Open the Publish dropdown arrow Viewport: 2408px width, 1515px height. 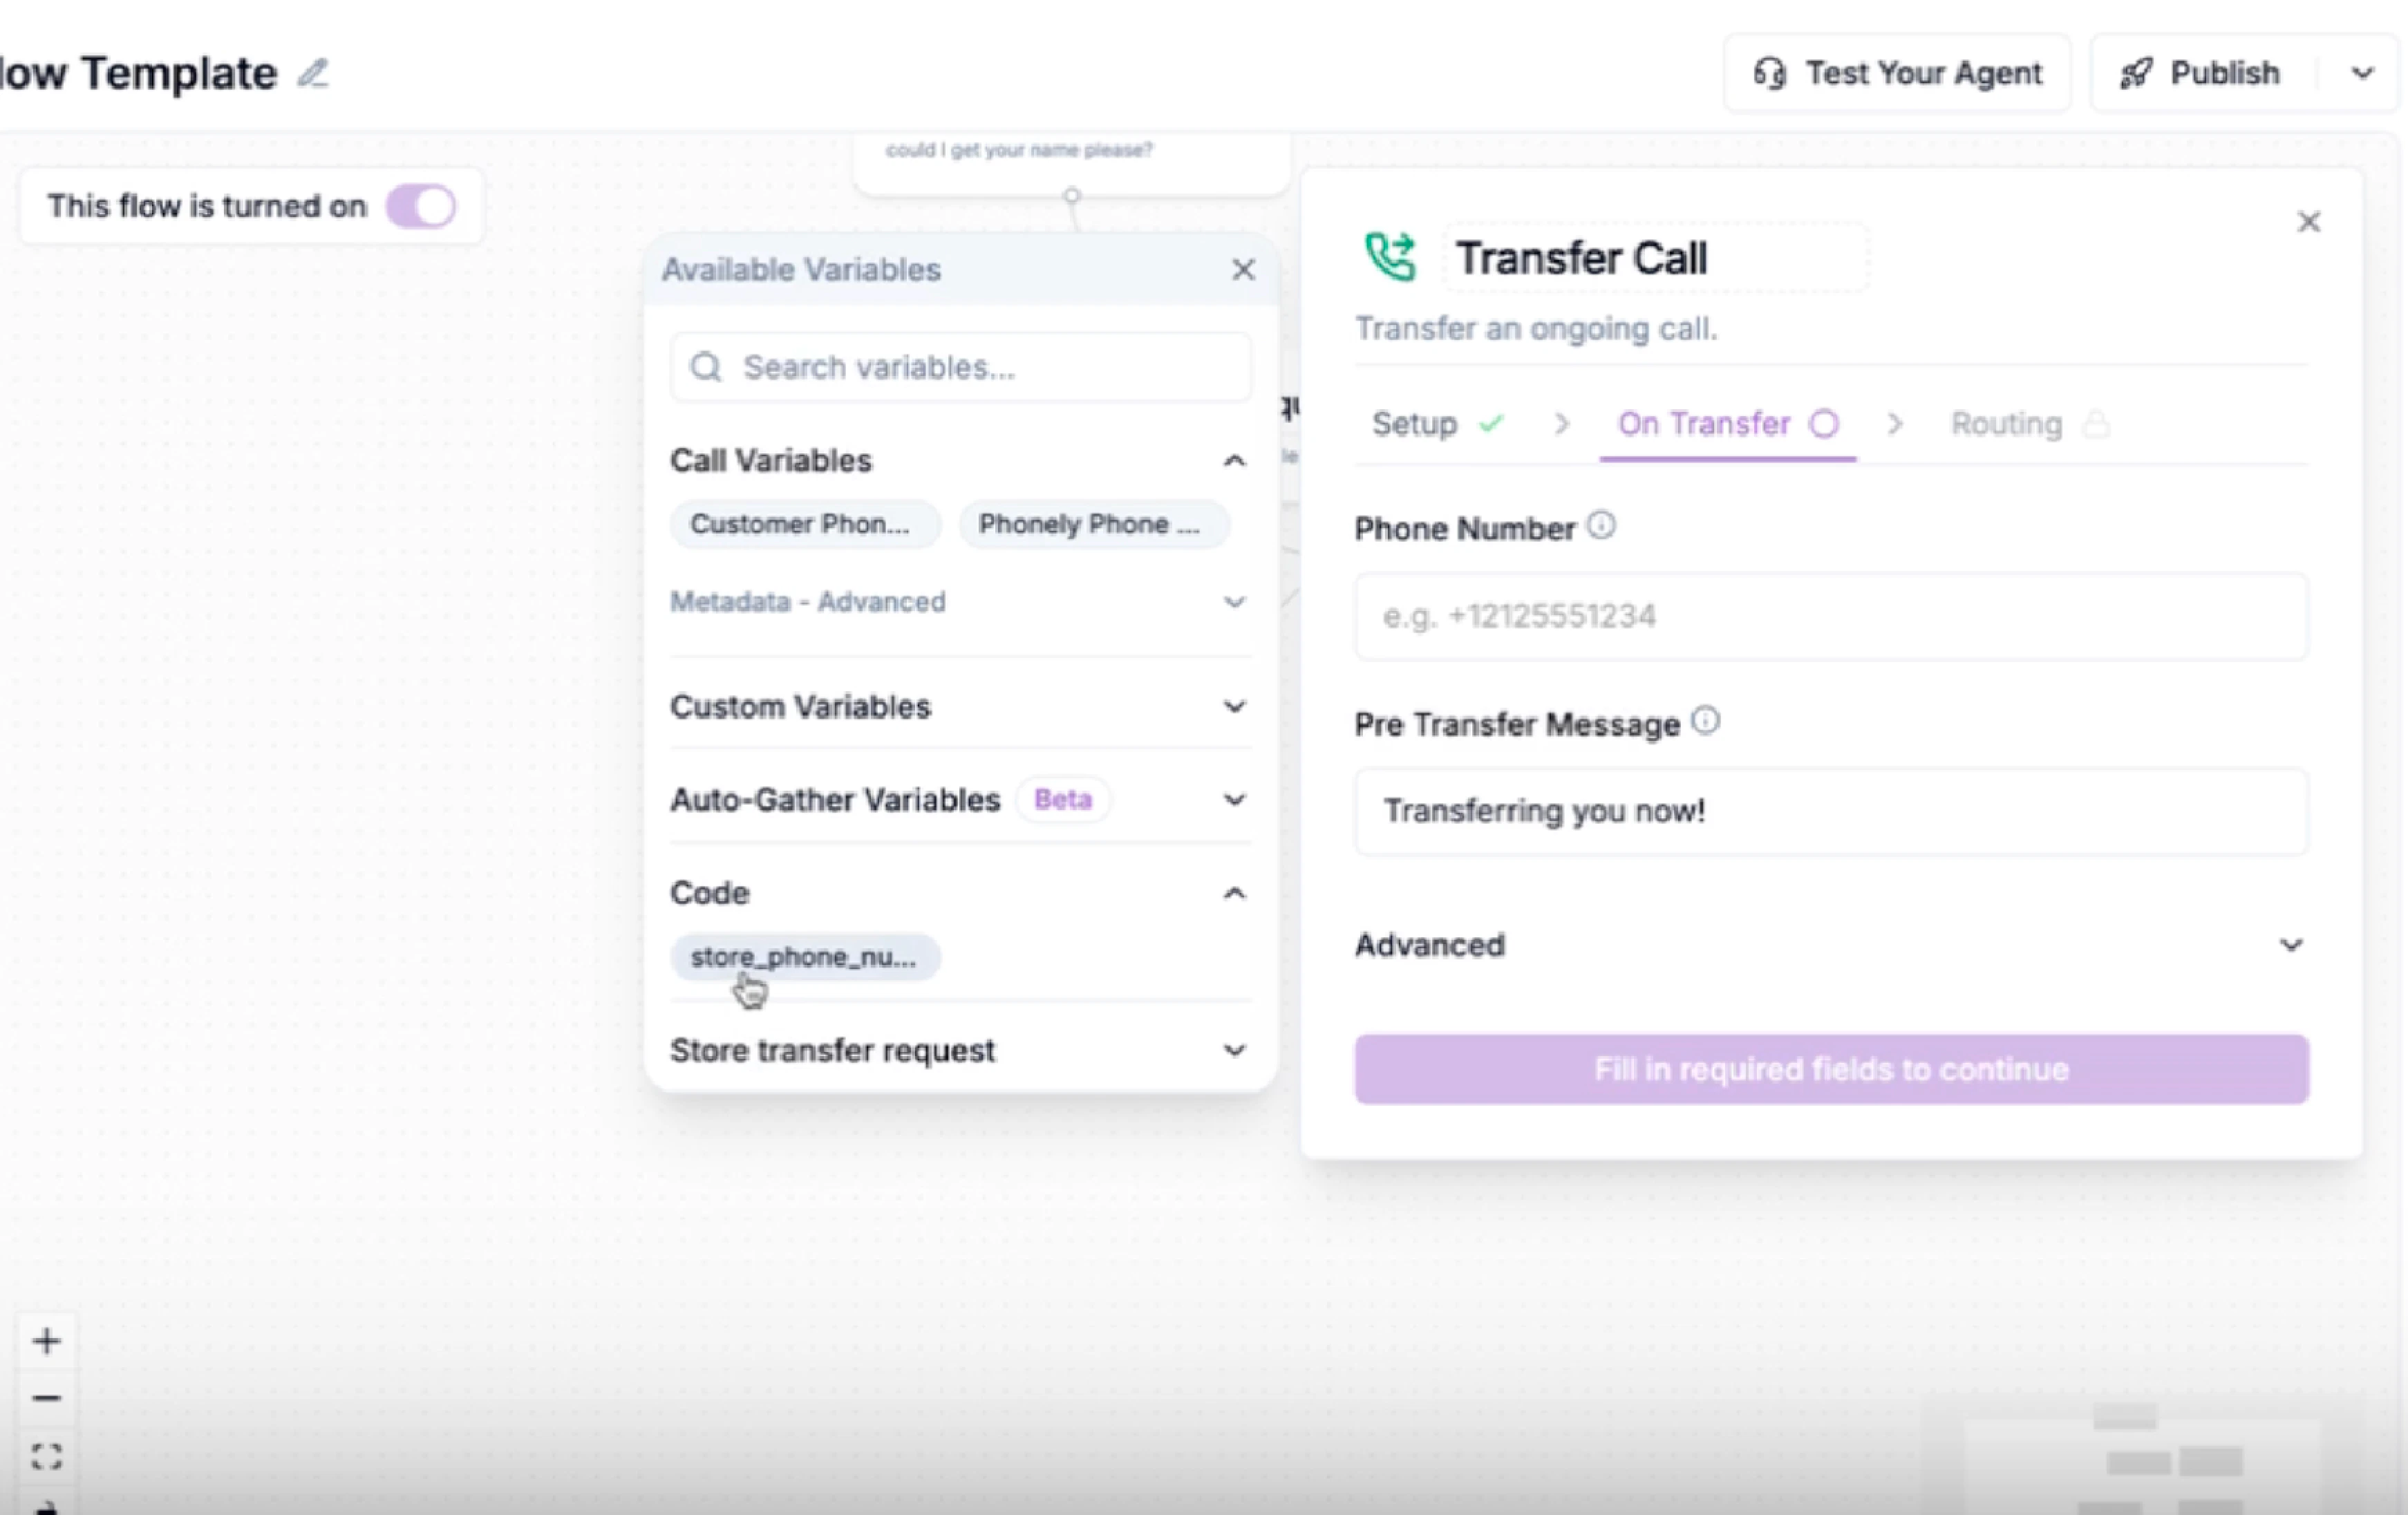tap(2362, 73)
